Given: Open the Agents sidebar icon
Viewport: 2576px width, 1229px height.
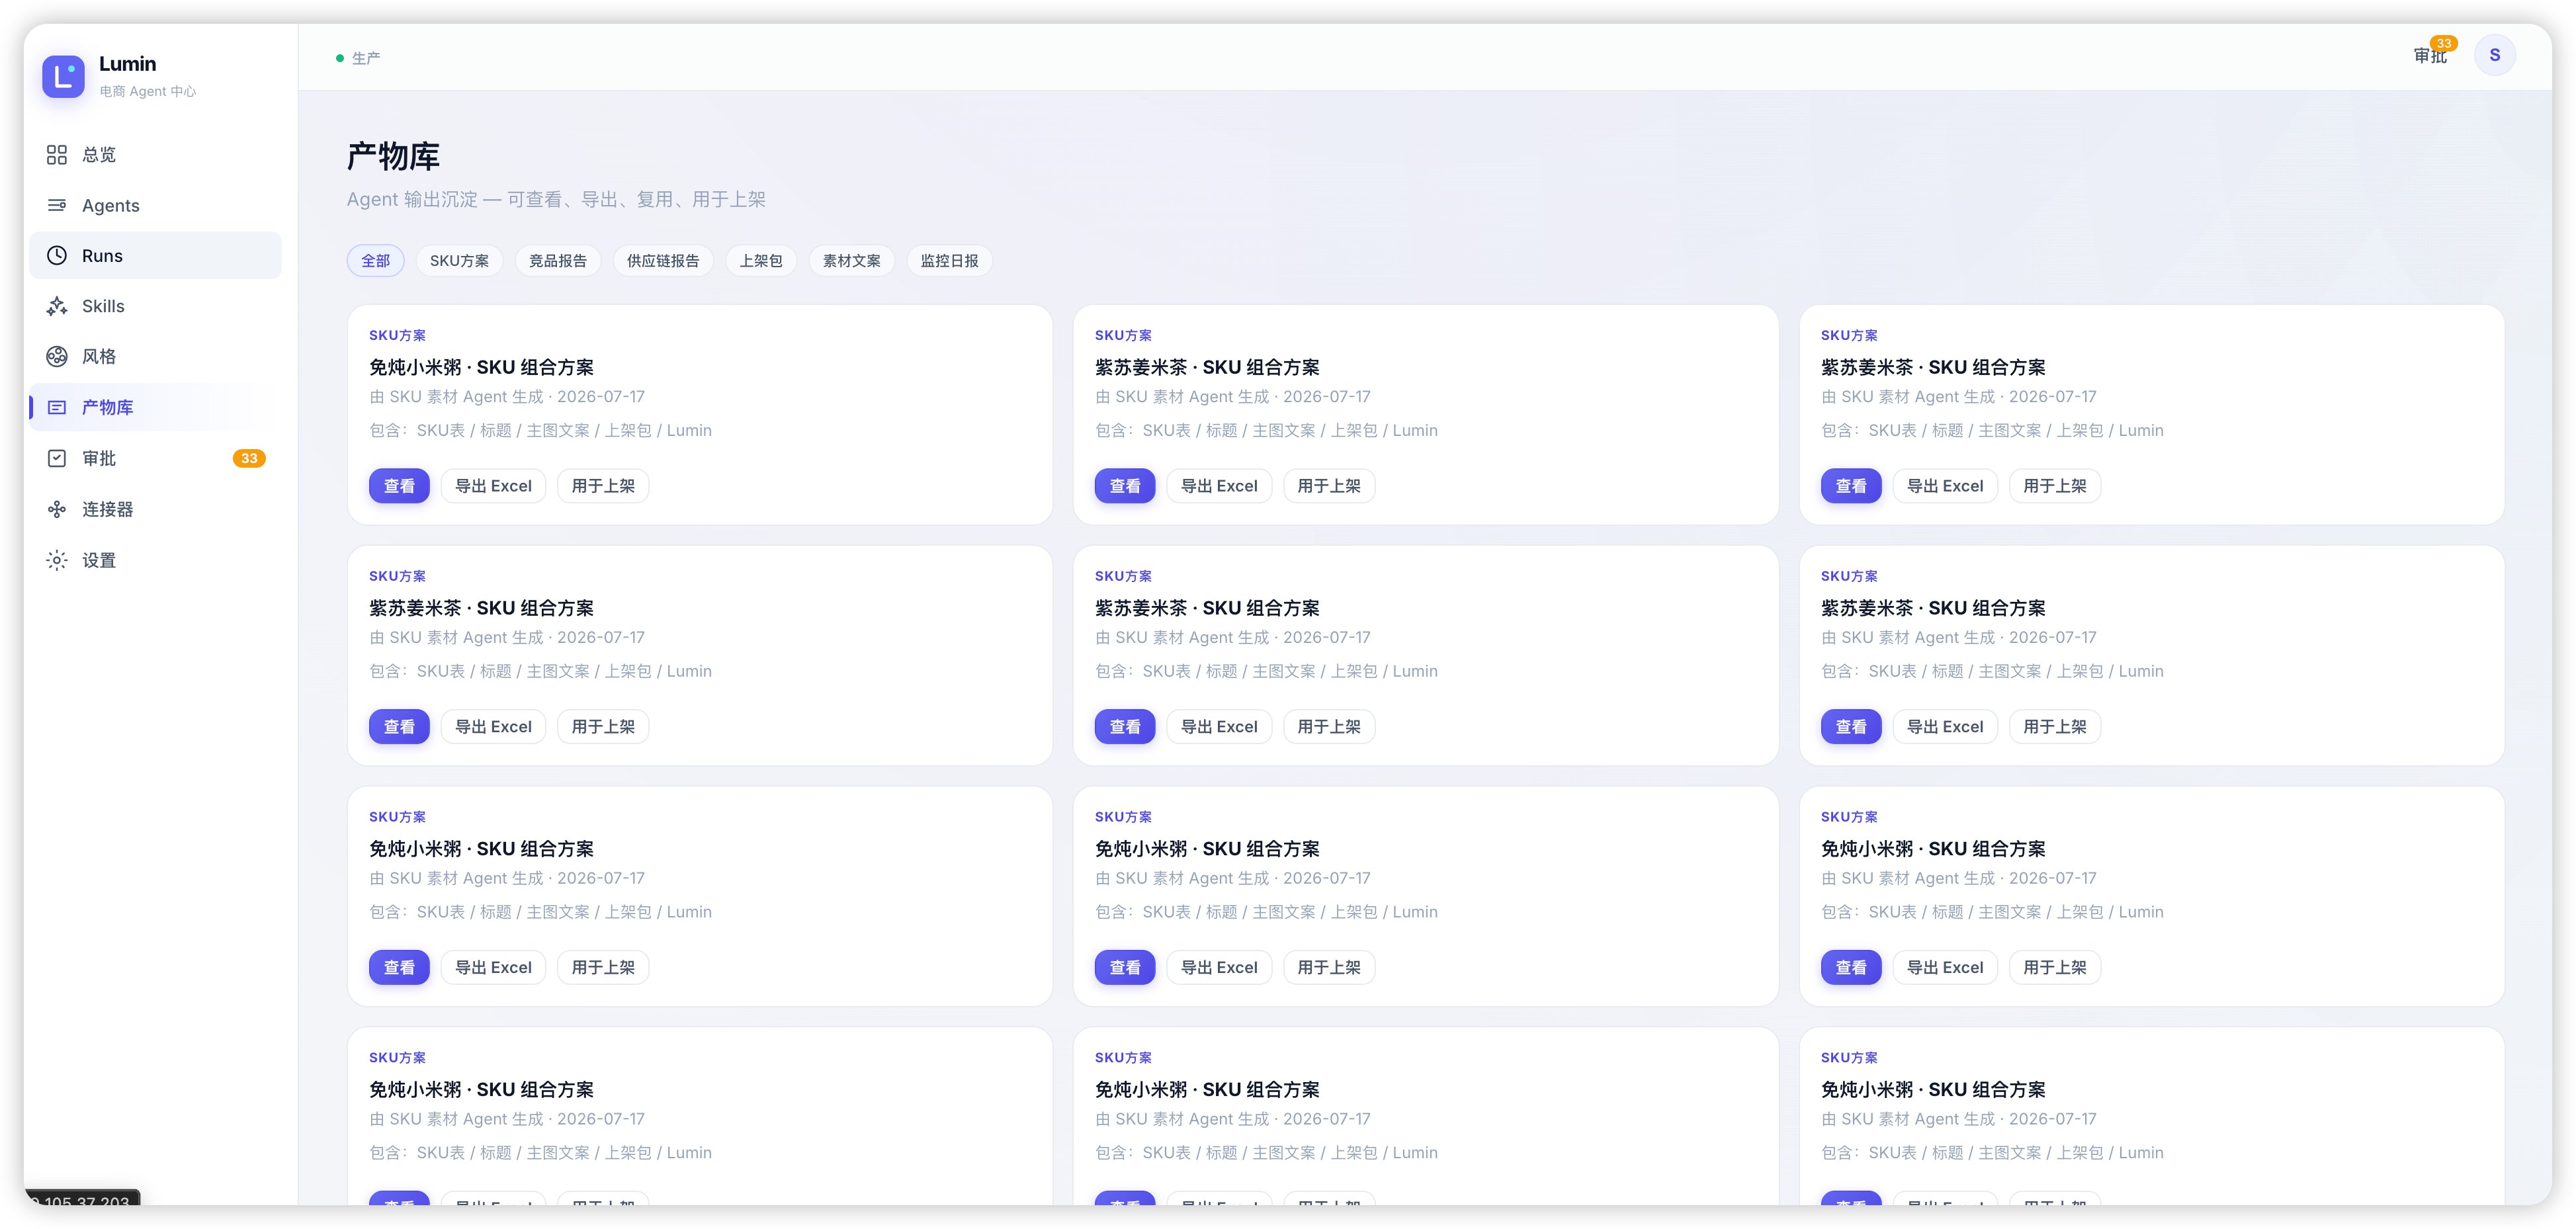Looking at the screenshot, I should 57,205.
